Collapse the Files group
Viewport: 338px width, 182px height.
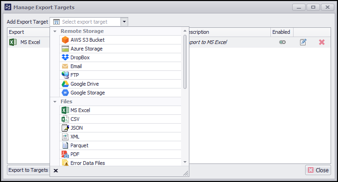(x=55, y=102)
